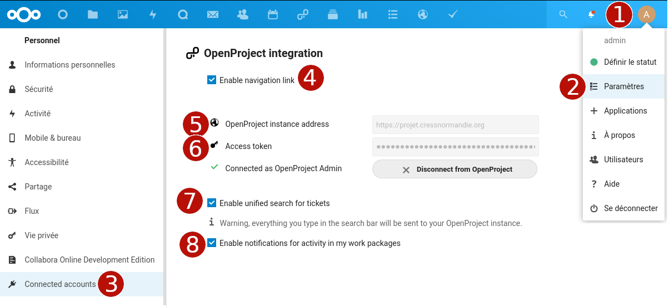The height and width of the screenshot is (308, 669).
Task: Enable navigation link checkbox
Action: point(212,80)
